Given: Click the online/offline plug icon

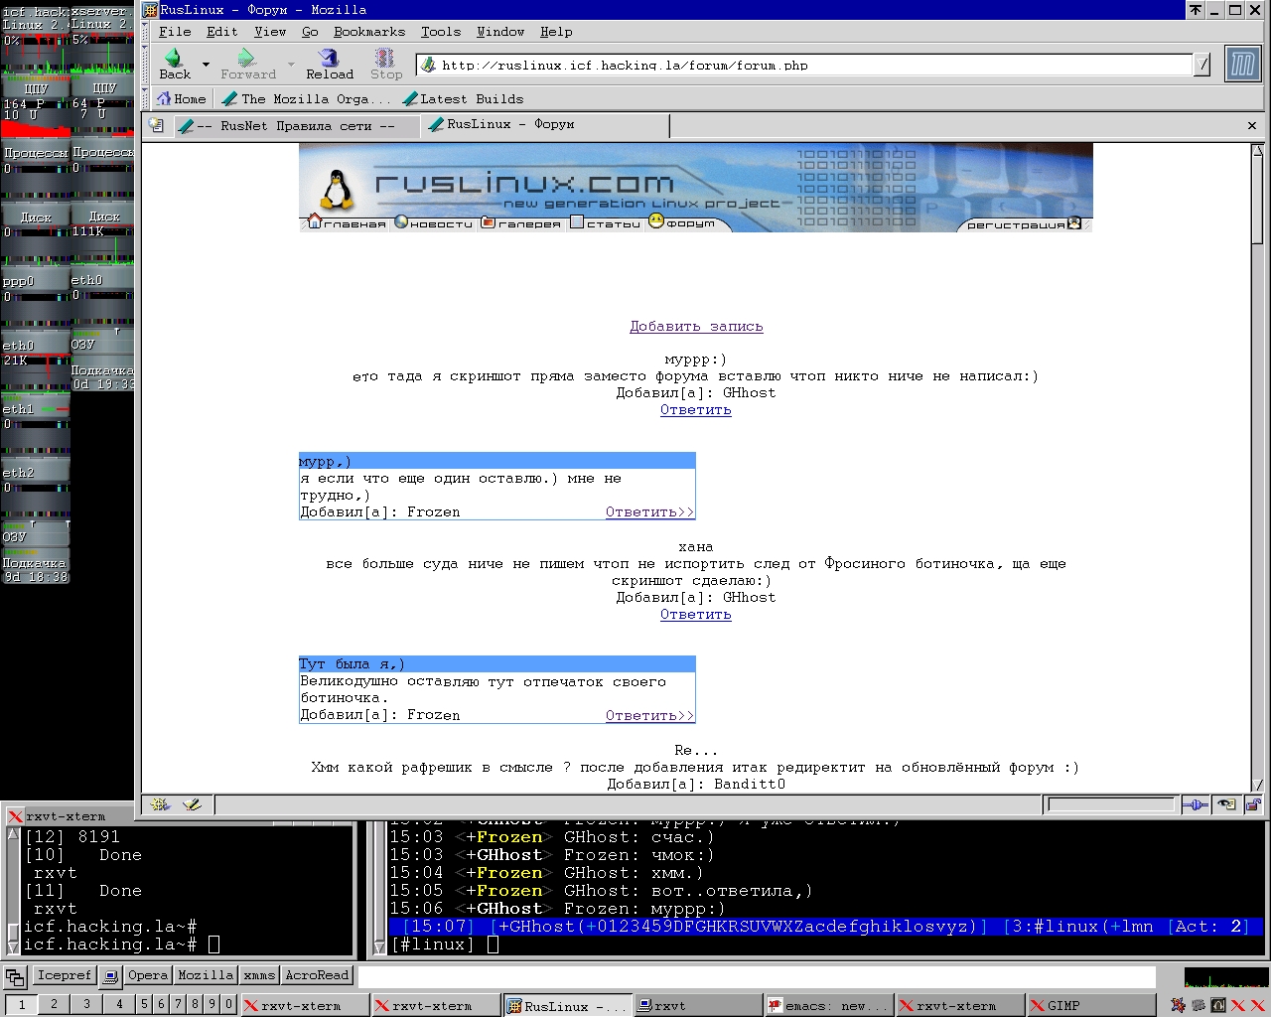Looking at the screenshot, I should coord(1196,804).
